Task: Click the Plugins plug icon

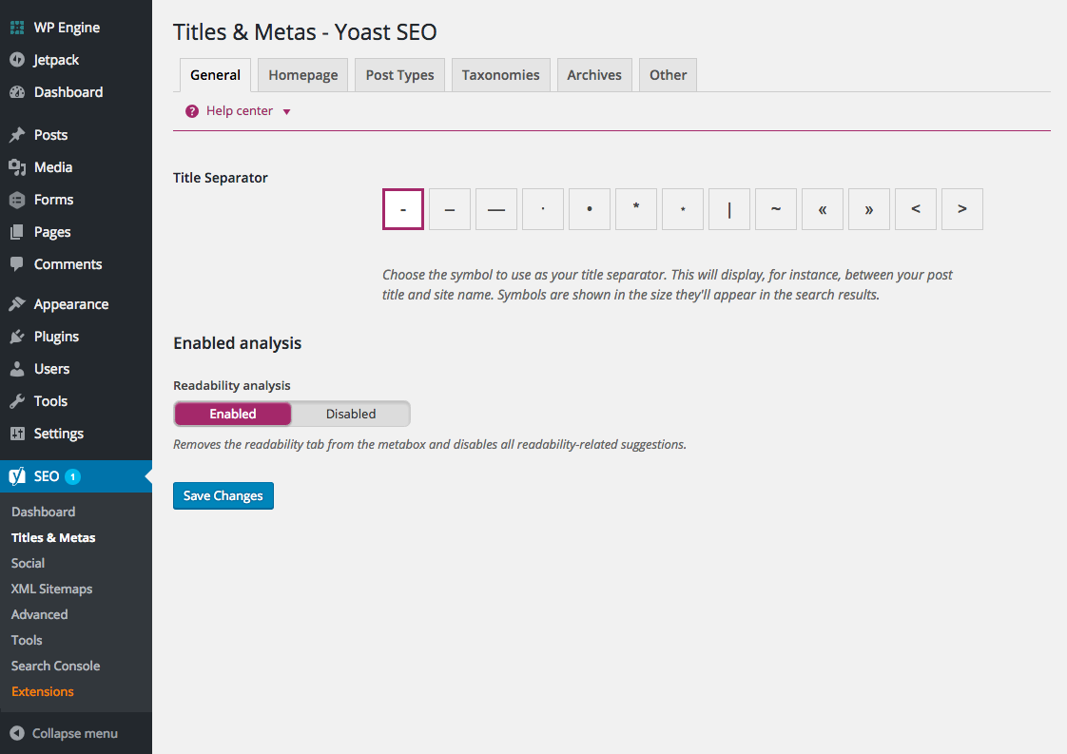Action: coord(17,337)
